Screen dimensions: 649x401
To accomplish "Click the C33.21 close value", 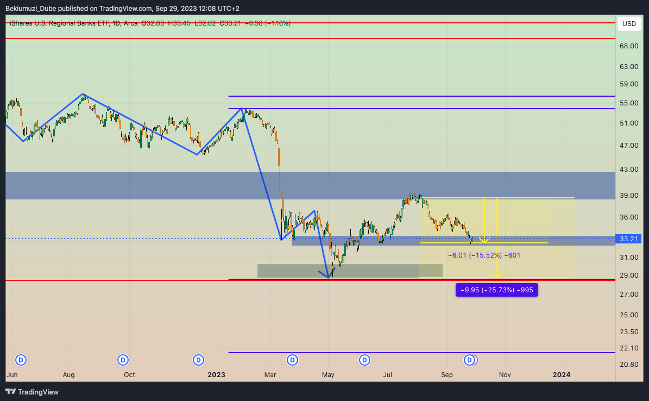I will (230, 23).
